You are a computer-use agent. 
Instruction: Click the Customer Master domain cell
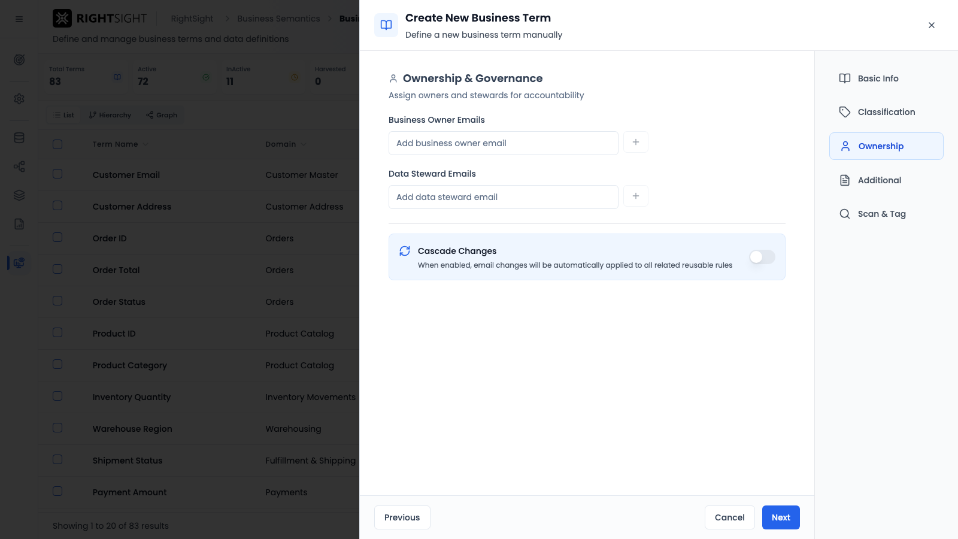click(302, 175)
